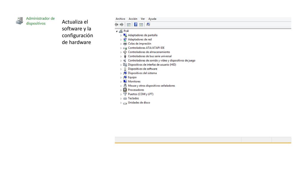
Task: Expand Controladoras de almacenamiento
Action: tap(121, 52)
